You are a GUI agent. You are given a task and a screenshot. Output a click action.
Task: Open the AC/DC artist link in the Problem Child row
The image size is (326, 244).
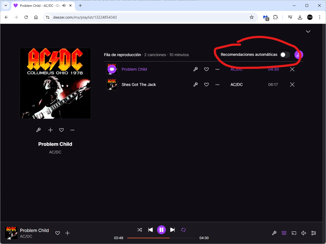click(236, 69)
